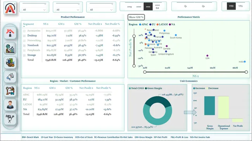Click the company logo at top left
Viewport: 252px width, 141px height.
(x=10, y=8)
